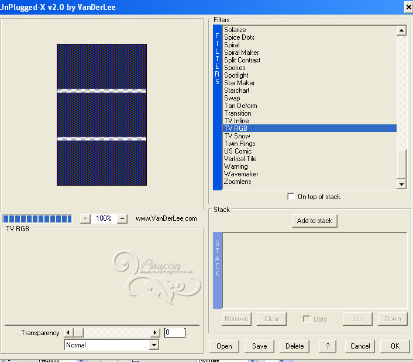Click the filter list scroll-down arrow
Screen dimensions: 413x362
pyautogui.click(x=401, y=185)
